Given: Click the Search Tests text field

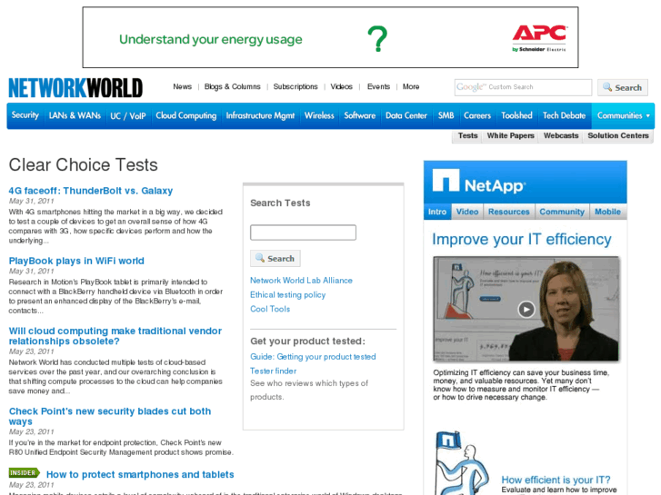Looking at the screenshot, I should pos(303,233).
